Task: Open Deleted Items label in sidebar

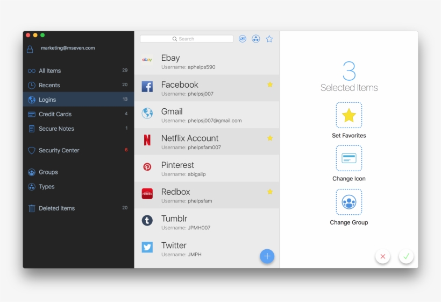Action: (x=57, y=208)
